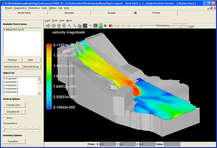Click Object List scrollbar down arrow
This screenshot has height=148, width=217.
39,93
